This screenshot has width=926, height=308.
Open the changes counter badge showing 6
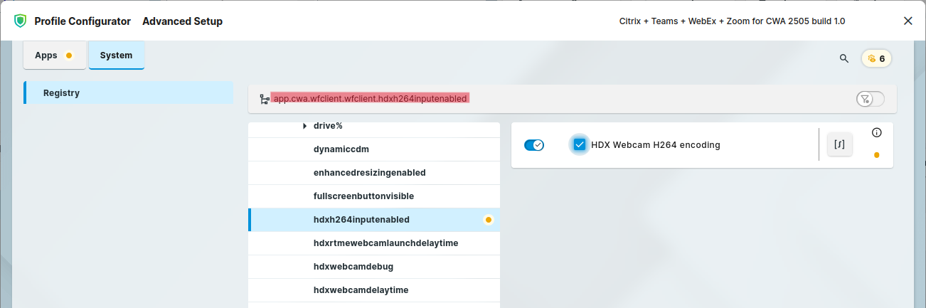click(x=876, y=58)
